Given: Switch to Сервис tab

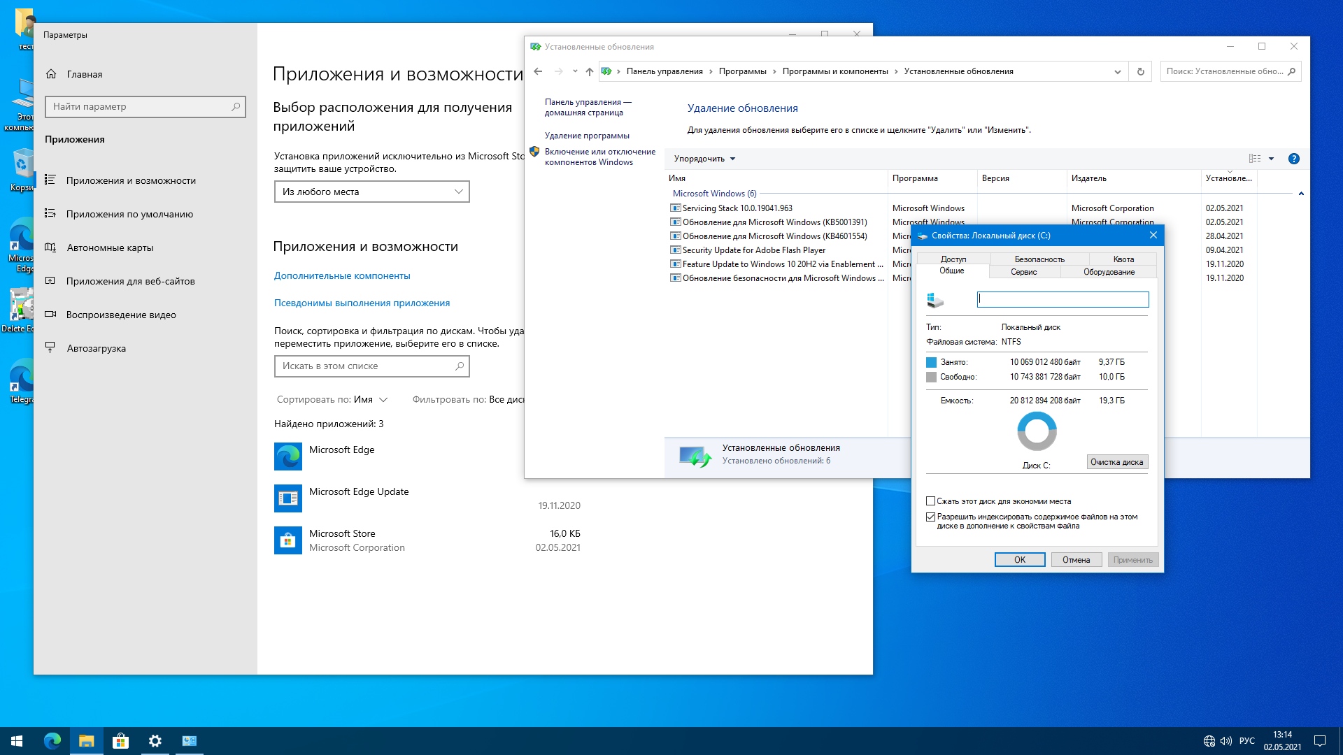Looking at the screenshot, I should [1023, 272].
